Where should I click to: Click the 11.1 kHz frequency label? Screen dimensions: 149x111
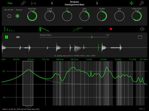click(133, 60)
